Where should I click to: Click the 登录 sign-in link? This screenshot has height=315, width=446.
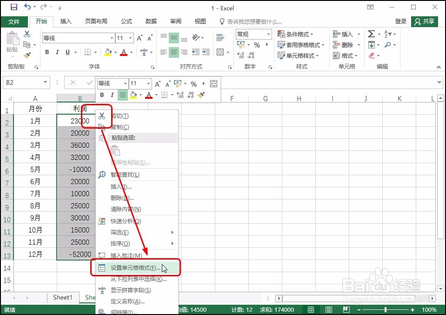pyautogui.click(x=400, y=21)
